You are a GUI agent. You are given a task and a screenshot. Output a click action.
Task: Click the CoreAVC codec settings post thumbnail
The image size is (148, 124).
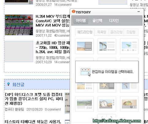[19, 25]
